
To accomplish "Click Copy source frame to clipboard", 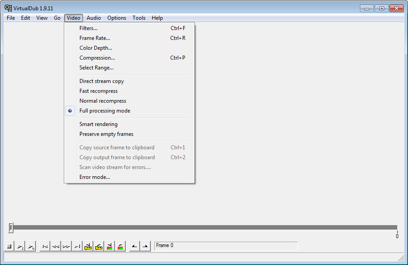I will [129, 148].
